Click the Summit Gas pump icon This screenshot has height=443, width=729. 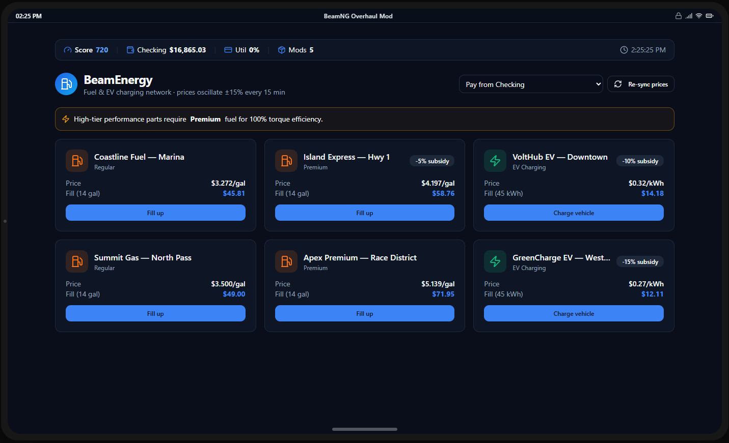[77, 261]
